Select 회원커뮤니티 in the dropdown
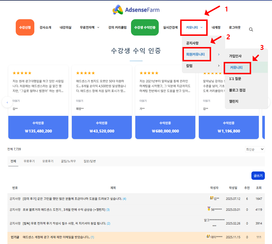The image size is (272, 244). (x=196, y=54)
